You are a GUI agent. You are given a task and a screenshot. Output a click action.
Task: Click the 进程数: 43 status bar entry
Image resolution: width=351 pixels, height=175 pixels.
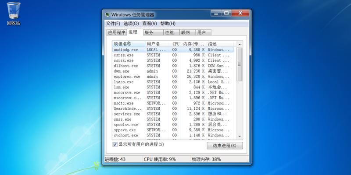coord(115,159)
